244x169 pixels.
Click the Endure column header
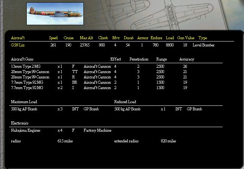(156, 38)
